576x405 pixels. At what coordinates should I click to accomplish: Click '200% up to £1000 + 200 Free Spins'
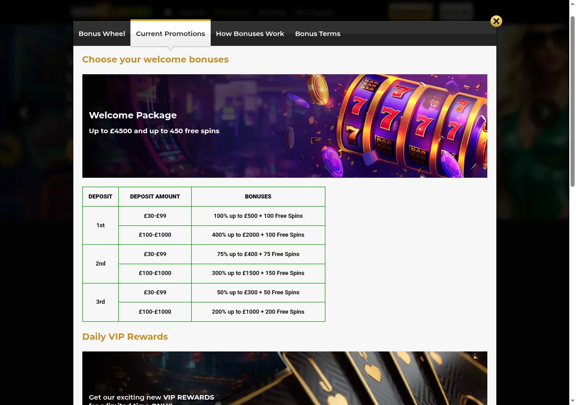pyautogui.click(x=258, y=312)
